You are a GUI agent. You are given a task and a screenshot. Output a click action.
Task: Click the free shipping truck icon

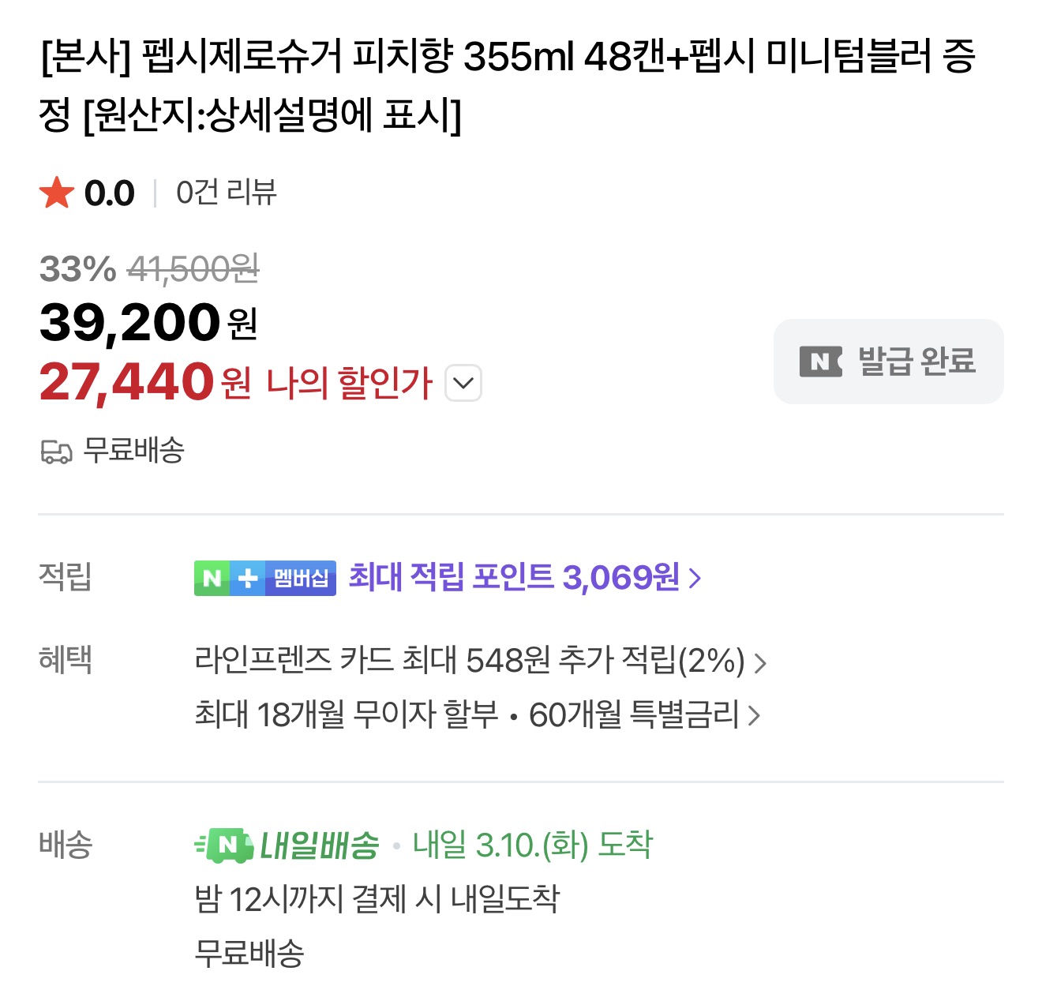[x=56, y=452]
